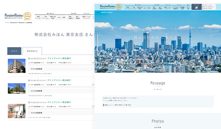Switch to the 口コミ tab
Screen dimensions: 221x129
(x=14, y=51)
